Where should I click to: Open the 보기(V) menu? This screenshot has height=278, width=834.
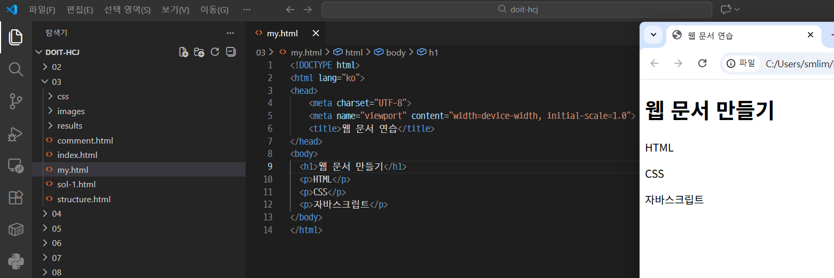click(175, 10)
